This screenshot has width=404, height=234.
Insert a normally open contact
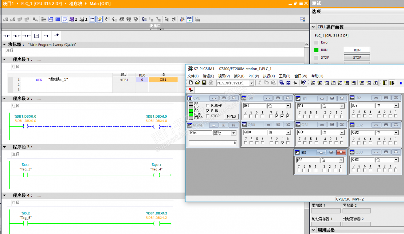(7, 36)
